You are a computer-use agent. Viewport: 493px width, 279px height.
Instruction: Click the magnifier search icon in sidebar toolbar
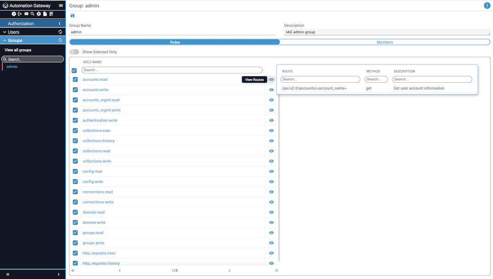32,14
